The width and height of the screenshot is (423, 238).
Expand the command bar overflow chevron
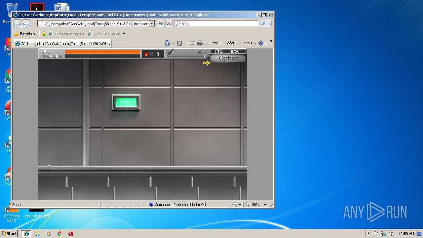(271, 41)
